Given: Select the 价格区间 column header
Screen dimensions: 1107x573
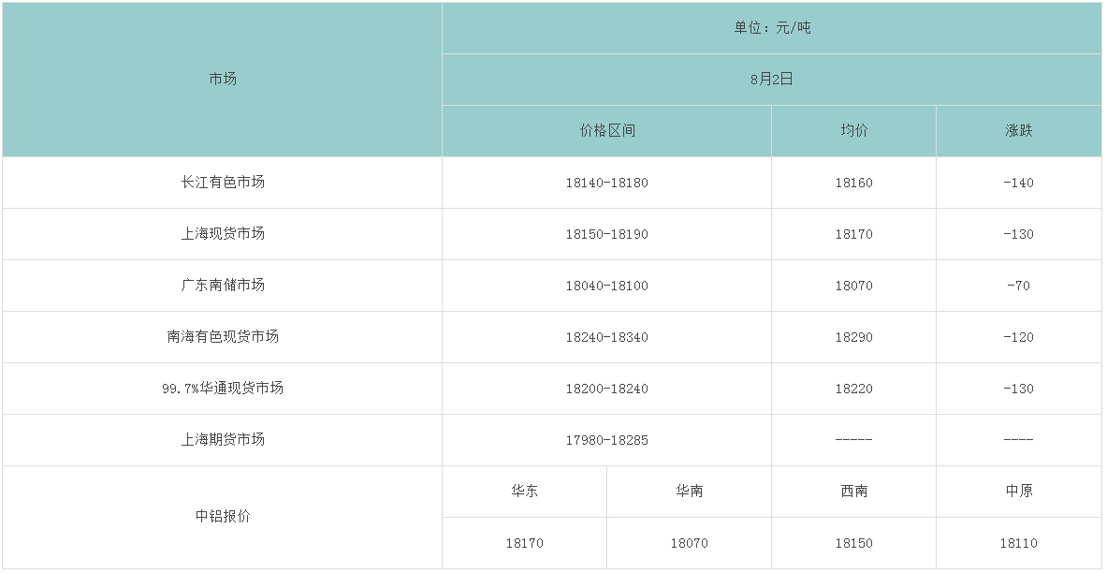Looking at the screenshot, I should click(x=606, y=131).
